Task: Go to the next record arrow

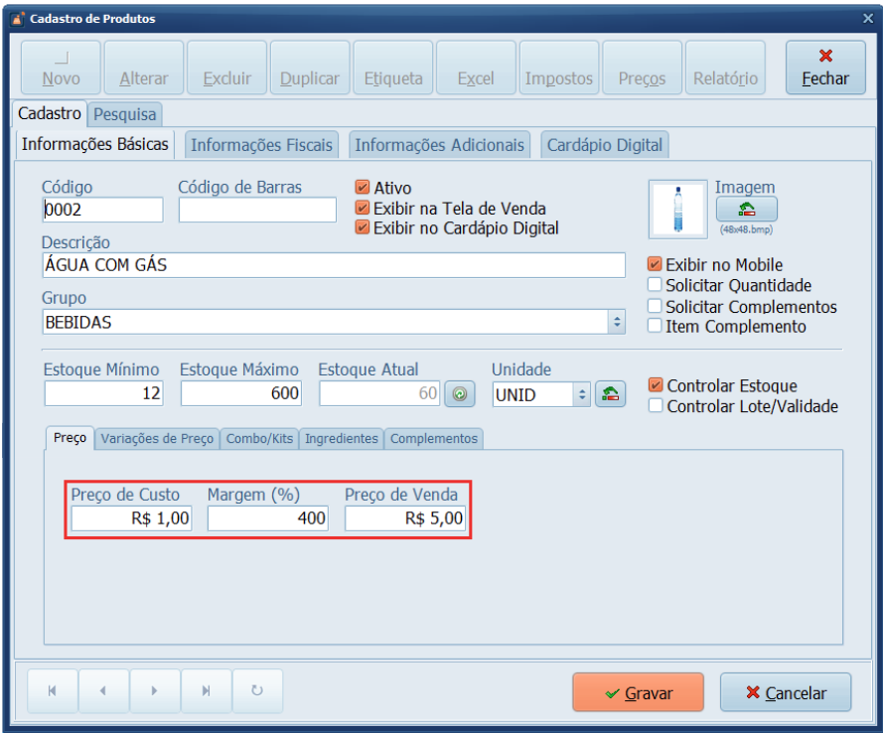Action: click(x=154, y=691)
